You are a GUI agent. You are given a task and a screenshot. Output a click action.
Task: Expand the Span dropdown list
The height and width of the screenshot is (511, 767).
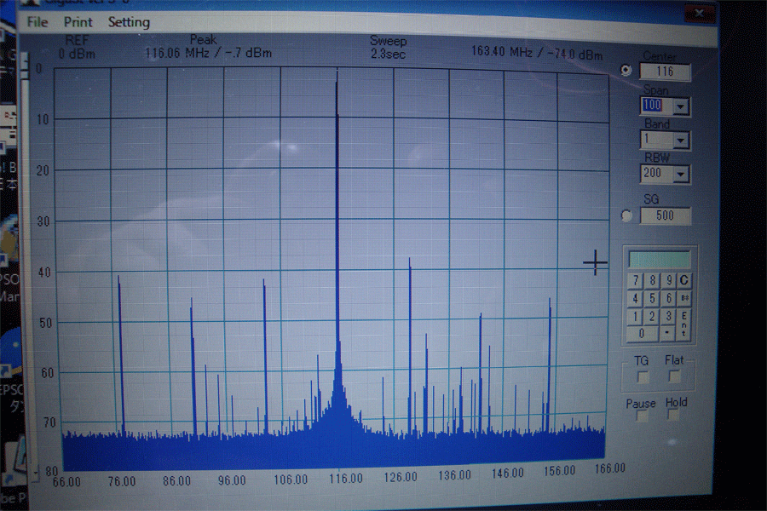[680, 106]
